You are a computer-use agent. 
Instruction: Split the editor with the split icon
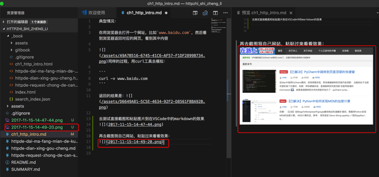point(215,13)
